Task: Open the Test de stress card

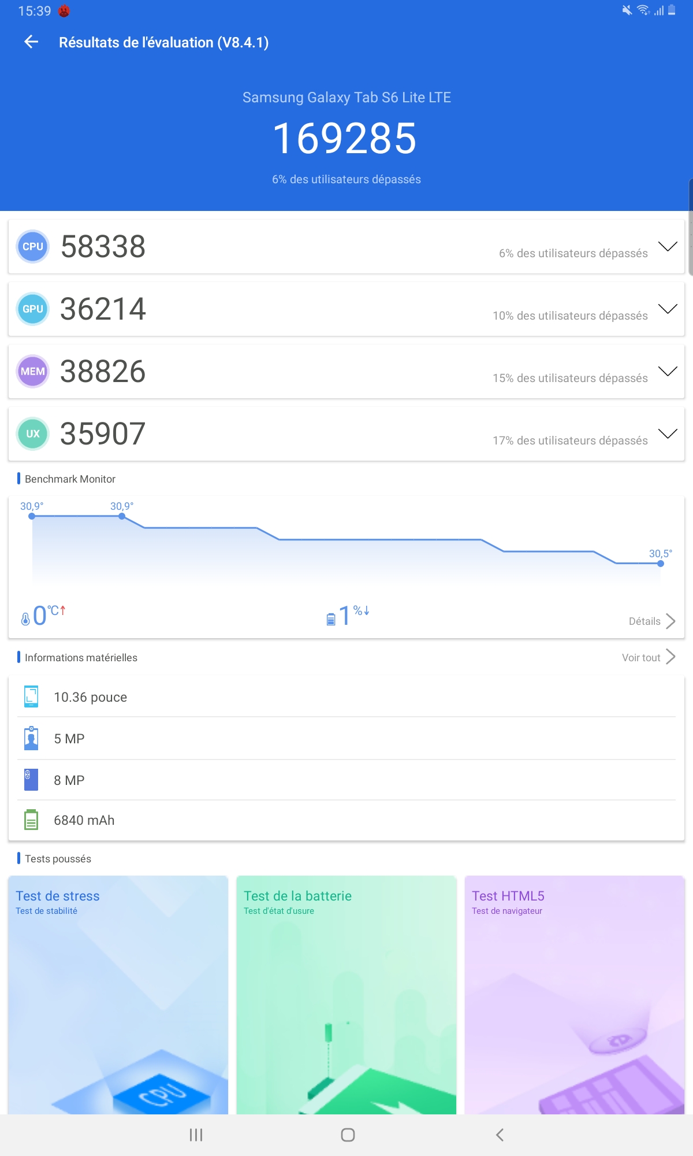Action: point(118,995)
